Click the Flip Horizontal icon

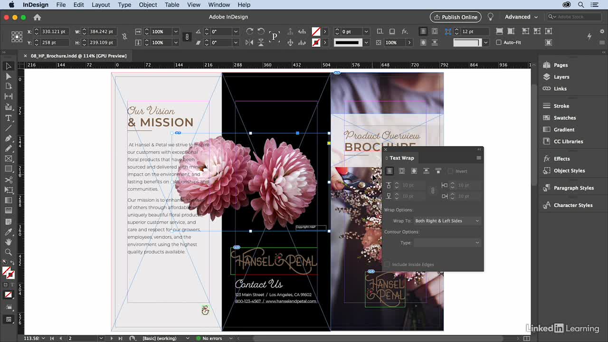click(x=250, y=42)
